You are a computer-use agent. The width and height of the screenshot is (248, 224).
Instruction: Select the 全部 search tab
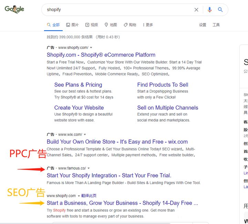[x=53, y=25]
